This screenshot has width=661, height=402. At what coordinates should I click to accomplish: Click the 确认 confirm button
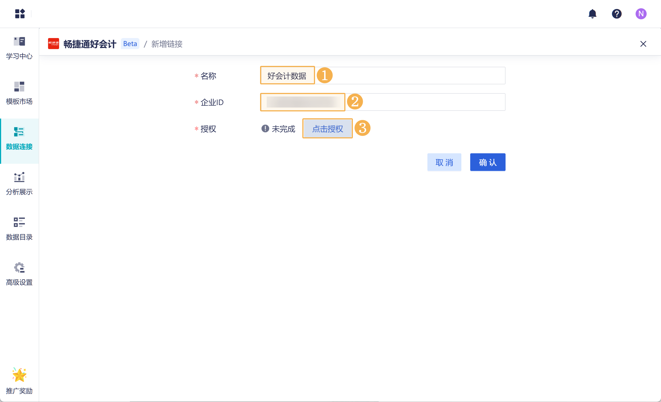(487, 162)
